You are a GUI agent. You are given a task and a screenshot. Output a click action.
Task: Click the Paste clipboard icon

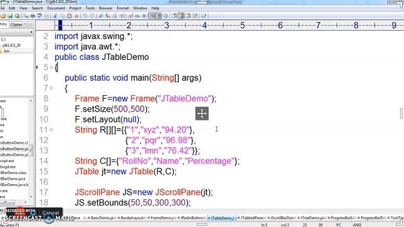point(69,16)
